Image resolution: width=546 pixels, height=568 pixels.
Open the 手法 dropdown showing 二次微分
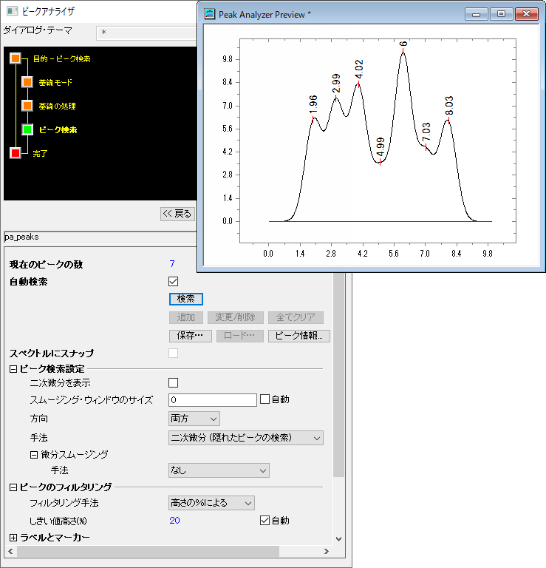[x=246, y=438]
